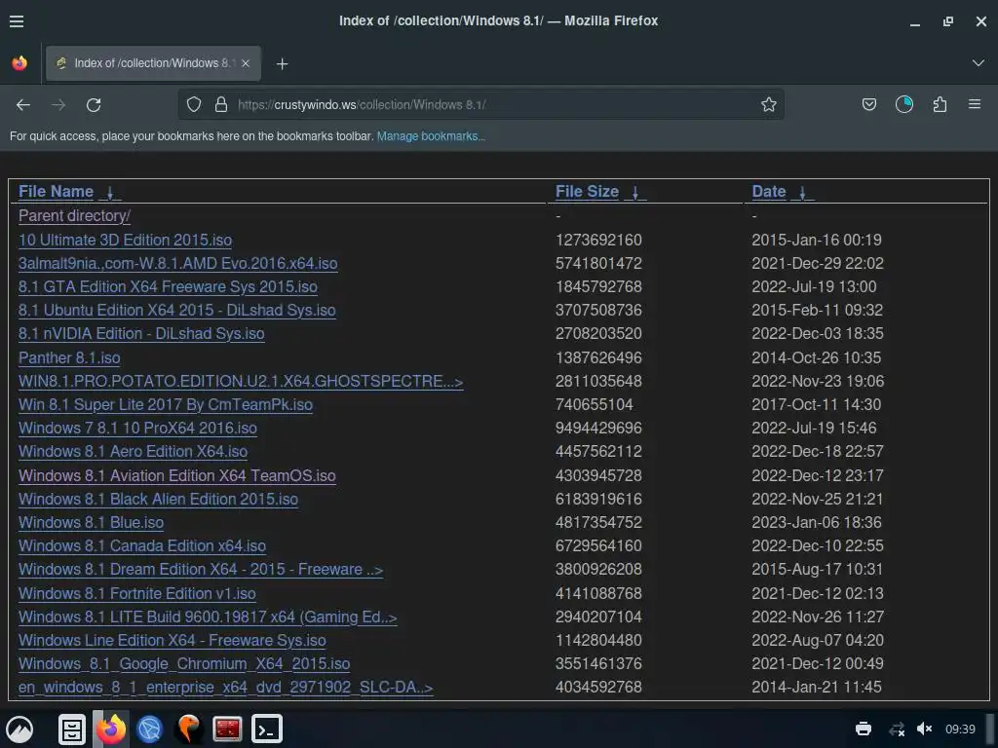Click descending arrow next to Date
The width and height of the screenshot is (998, 748).
pos(803,192)
